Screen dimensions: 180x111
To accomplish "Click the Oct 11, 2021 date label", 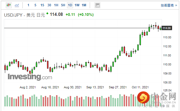I will point(140,87).
